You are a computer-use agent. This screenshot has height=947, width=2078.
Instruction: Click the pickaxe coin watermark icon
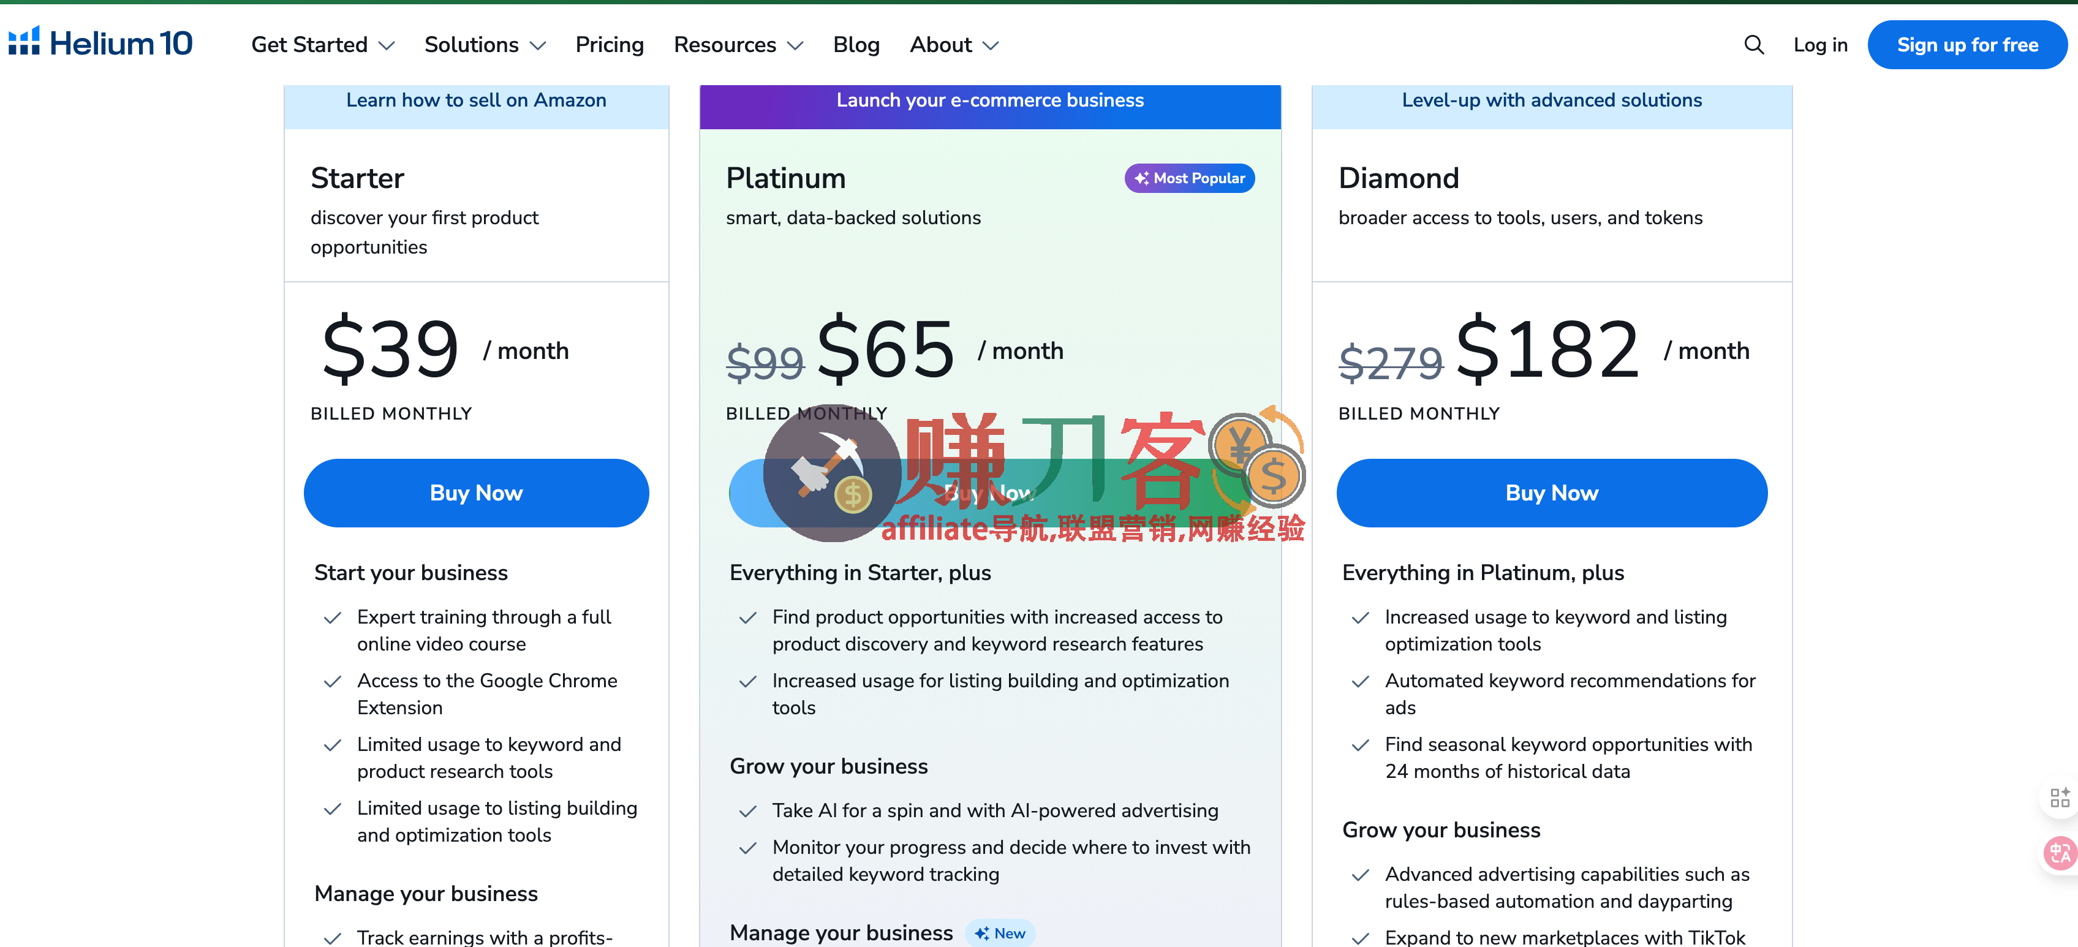point(832,473)
